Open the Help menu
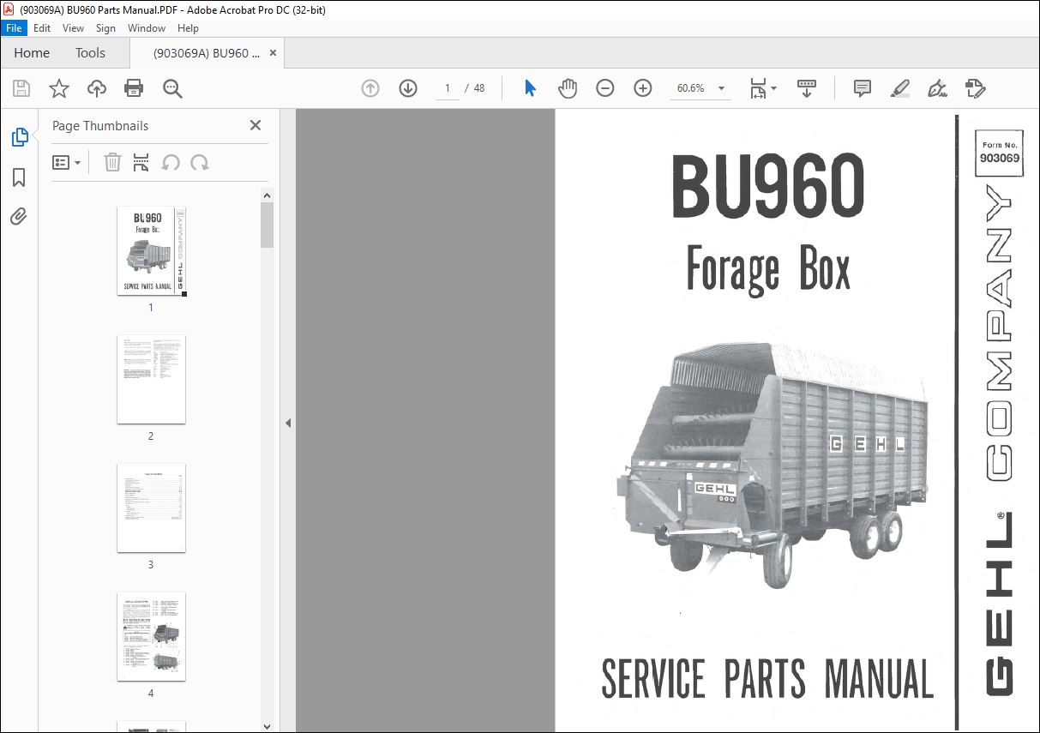Screen dimensions: 1040x733 point(188,28)
